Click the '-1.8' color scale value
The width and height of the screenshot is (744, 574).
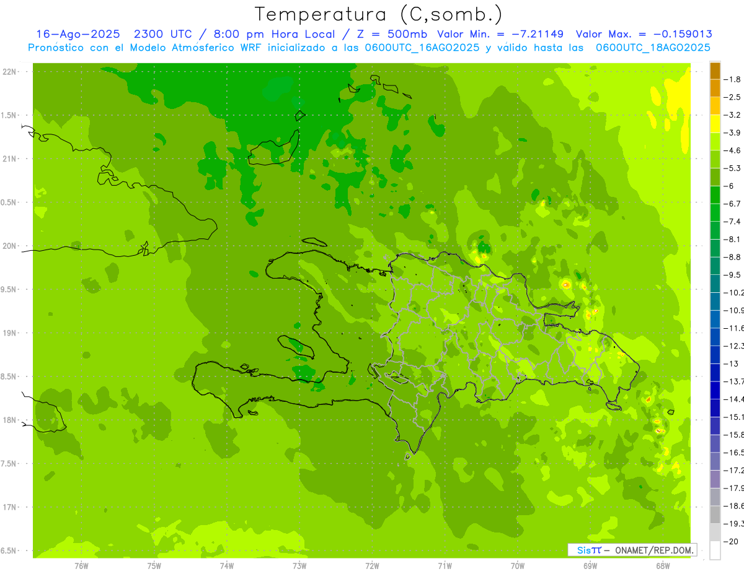click(733, 79)
